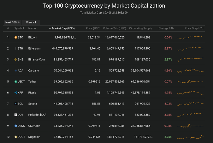The height and width of the screenshot is (143, 213).
Task: Click the Solana logo icon
Action: pos(16,104)
